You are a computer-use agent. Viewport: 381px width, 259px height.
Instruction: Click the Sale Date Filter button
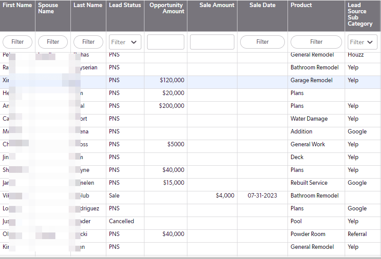[262, 42]
